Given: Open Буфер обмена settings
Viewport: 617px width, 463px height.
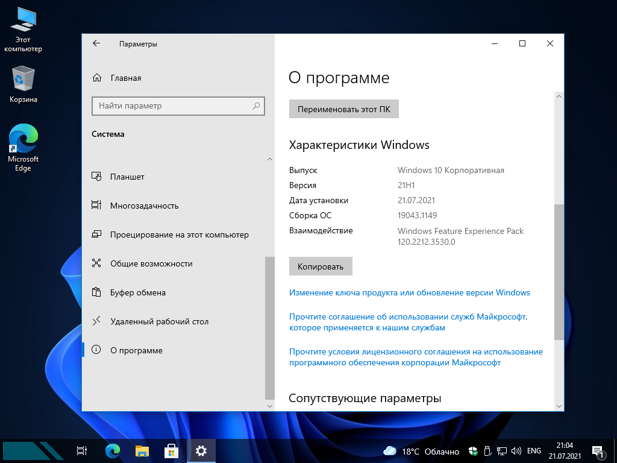Looking at the screenshot, I should pos(137,292).
